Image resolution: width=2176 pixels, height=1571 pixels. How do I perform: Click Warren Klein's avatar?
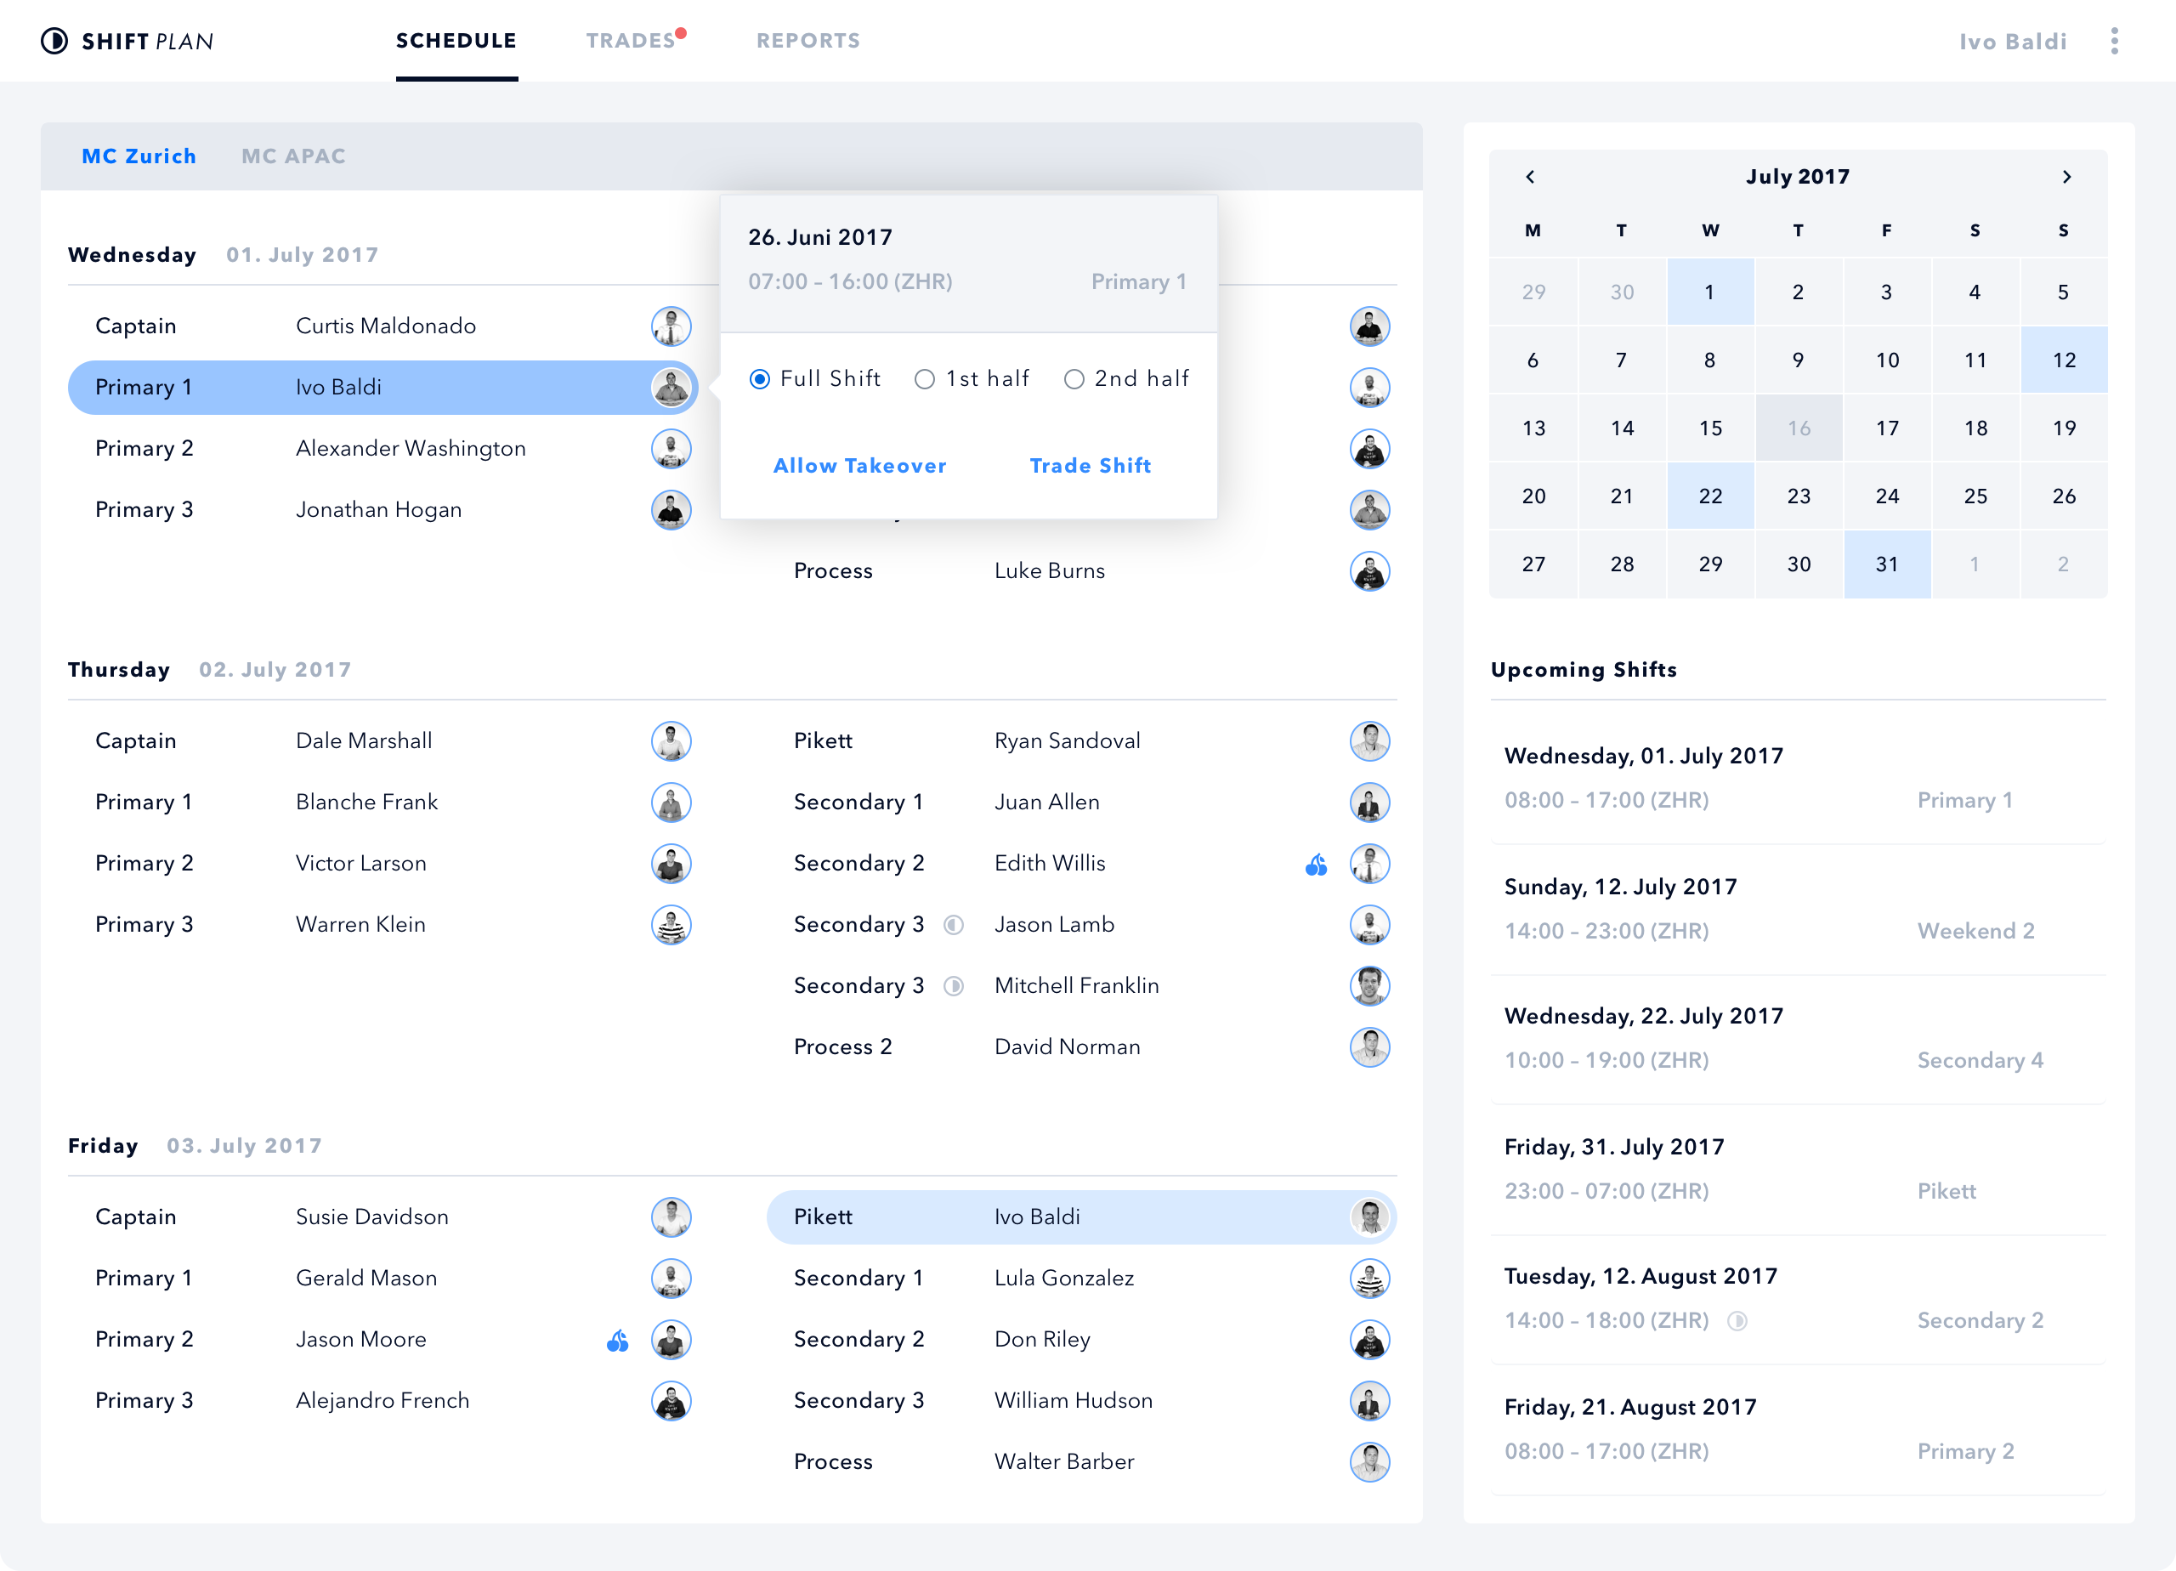click(x=671, y=925)
